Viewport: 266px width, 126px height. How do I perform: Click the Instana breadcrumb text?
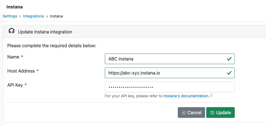coord(56,16)
